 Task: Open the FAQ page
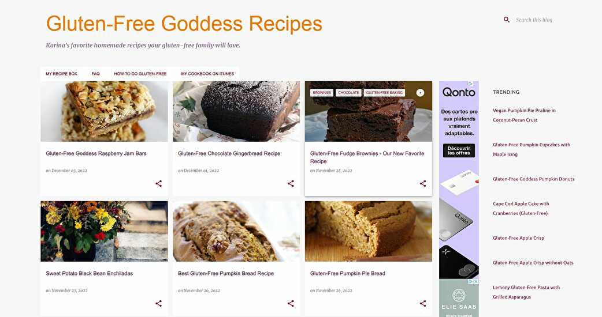95,74
